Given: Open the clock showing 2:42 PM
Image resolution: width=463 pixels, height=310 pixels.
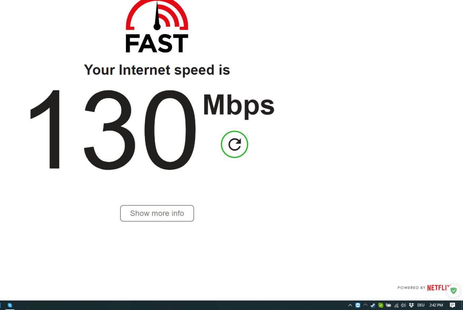Looking at the screenshot, I should pos(436,305).
